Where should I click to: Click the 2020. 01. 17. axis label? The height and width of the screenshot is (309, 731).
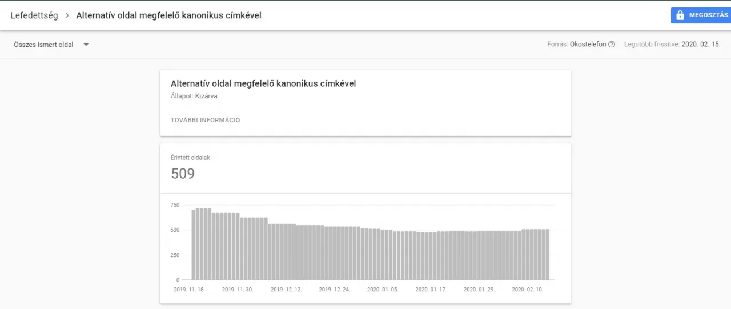tap(431, 290)
